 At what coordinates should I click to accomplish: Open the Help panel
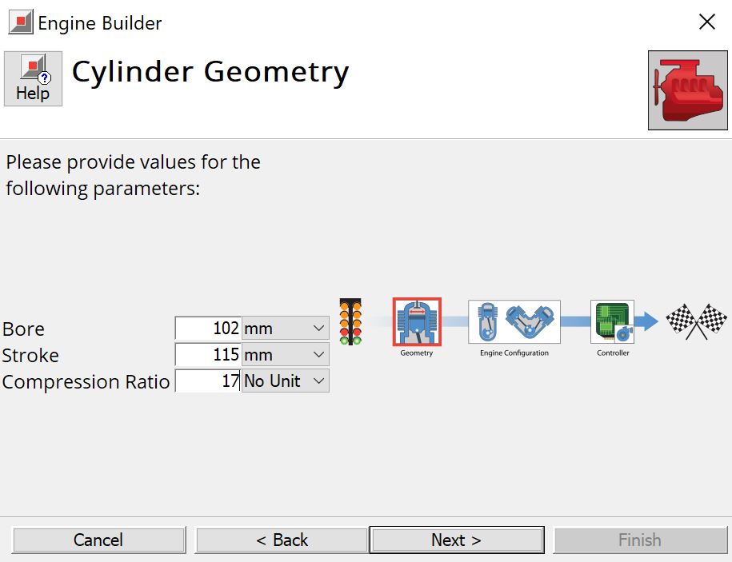click(x=33, y=78)
